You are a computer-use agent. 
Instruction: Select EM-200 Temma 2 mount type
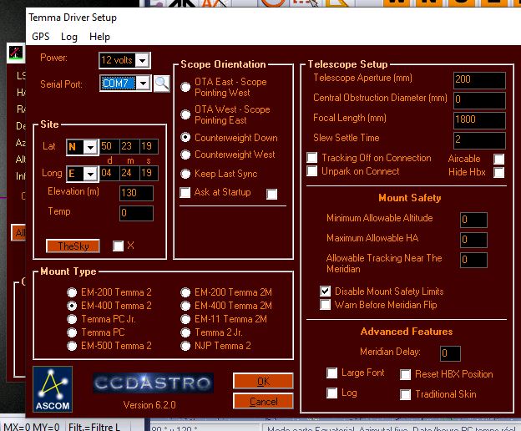pyautogui.click(x=73, y=292)
